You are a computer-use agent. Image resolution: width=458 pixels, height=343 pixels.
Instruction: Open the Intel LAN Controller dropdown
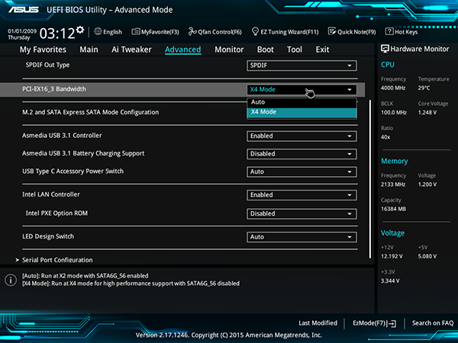(302, 195)
